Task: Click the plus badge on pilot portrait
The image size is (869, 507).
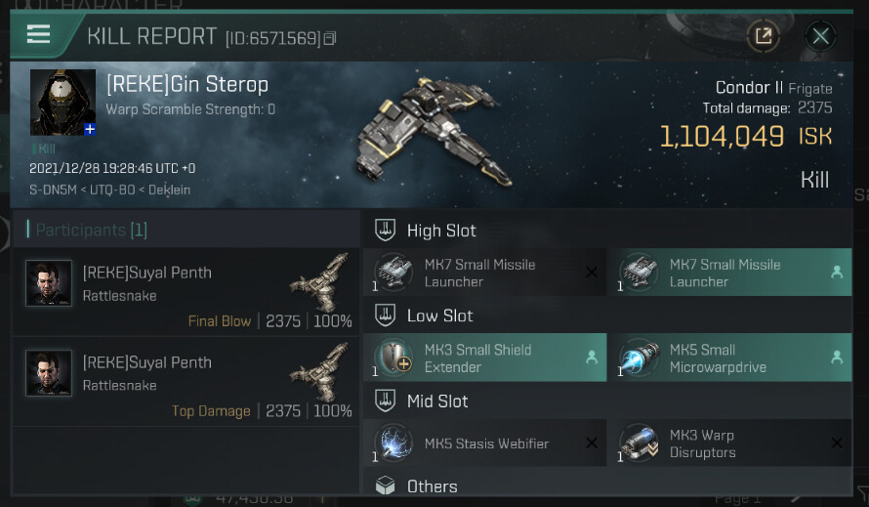Action: [89, 129]
